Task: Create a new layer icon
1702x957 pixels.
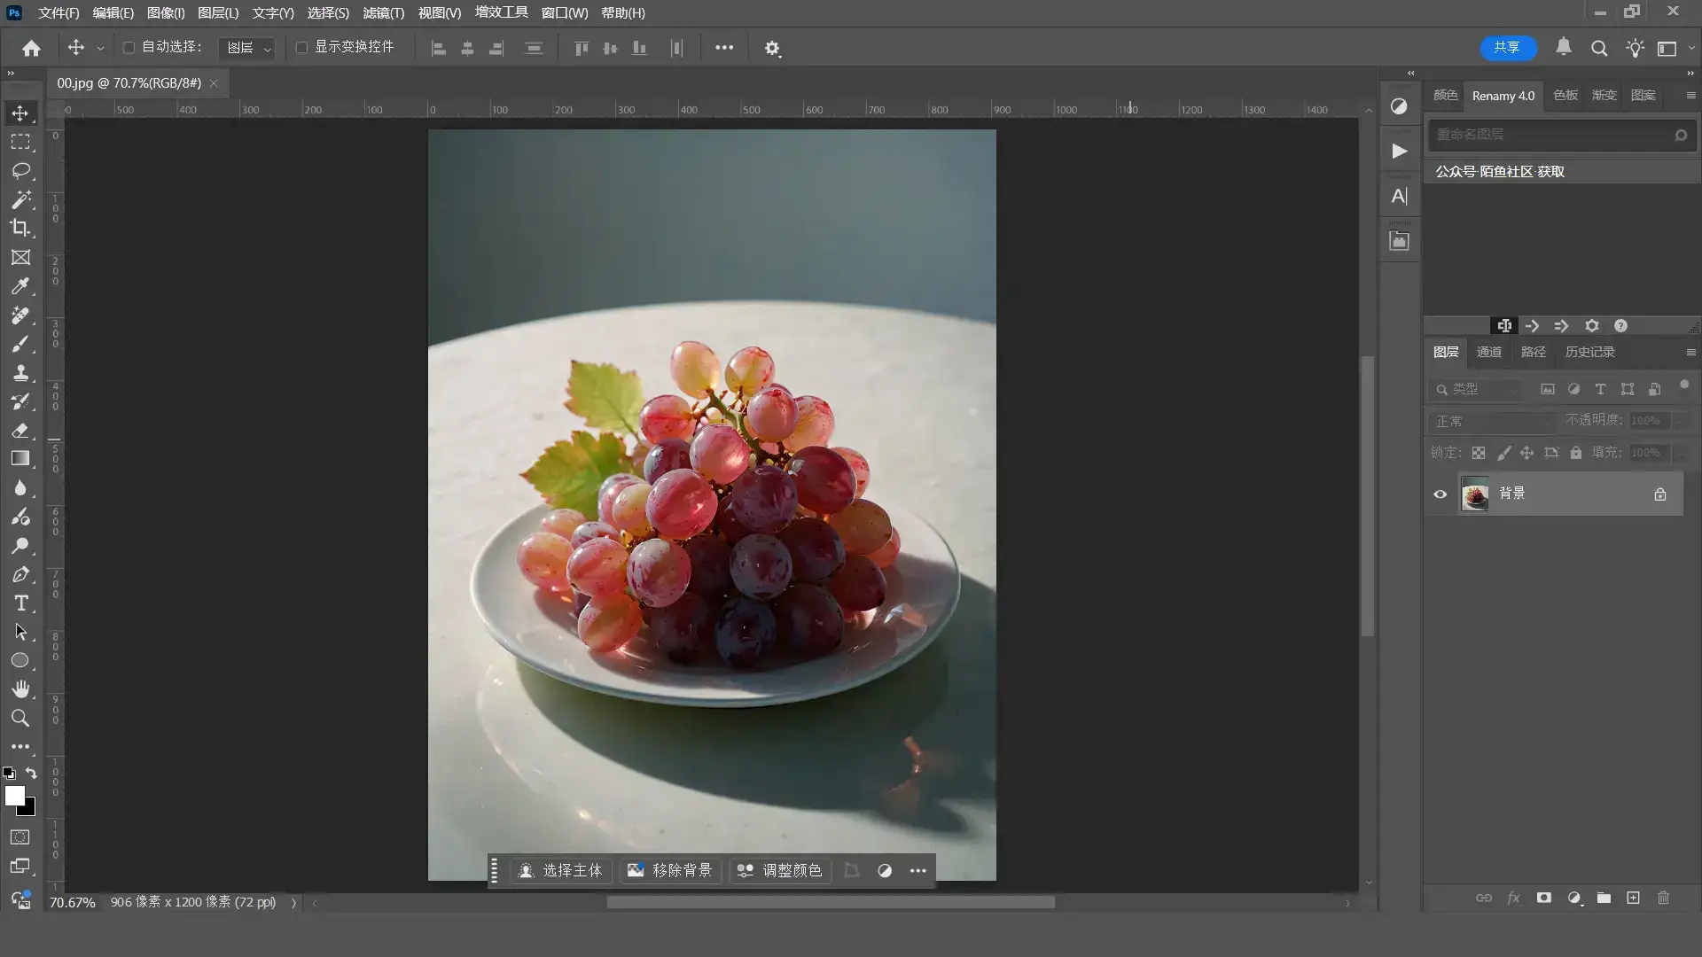Action: (1633, 898)
